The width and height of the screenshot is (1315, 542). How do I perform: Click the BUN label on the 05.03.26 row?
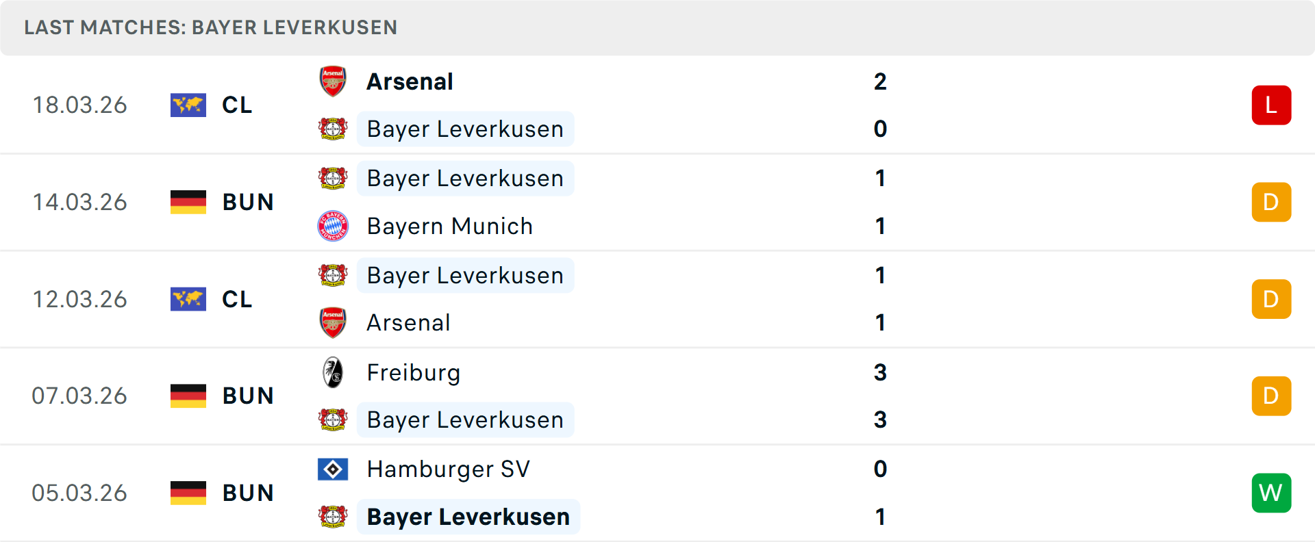point(247,493)
